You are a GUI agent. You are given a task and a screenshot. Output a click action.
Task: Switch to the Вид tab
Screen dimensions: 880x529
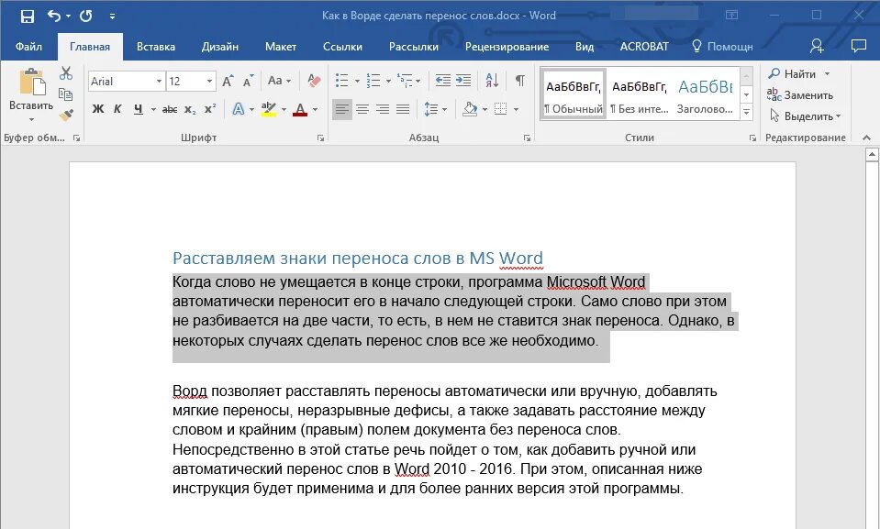[585, 47]
